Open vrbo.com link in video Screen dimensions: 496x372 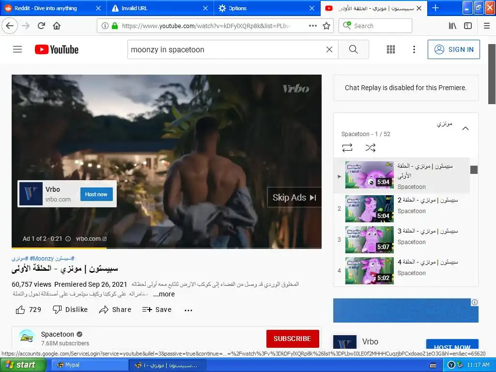pos(91,239)
